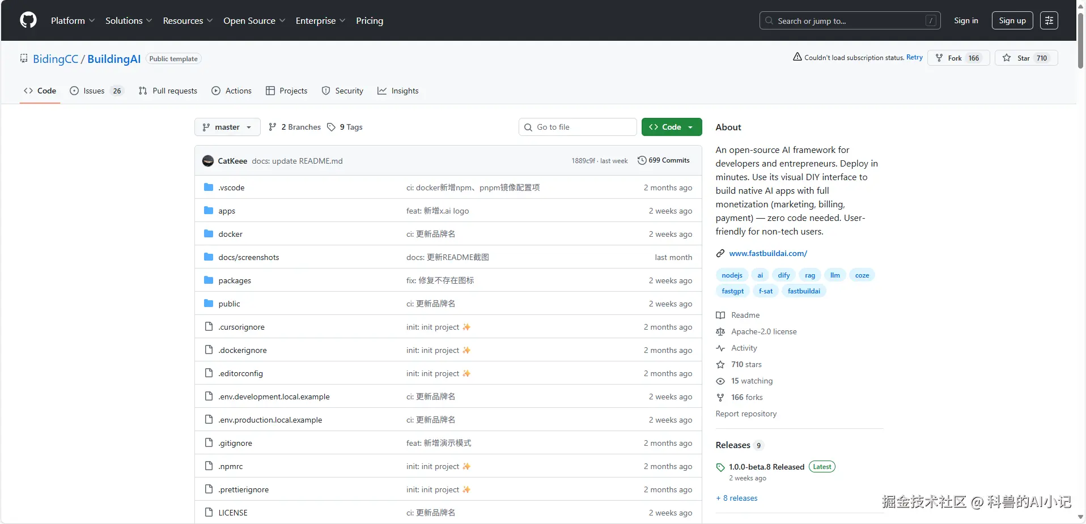The width and height of the screenshot is (1086, 524).
Task: Open the .vscode folder
Action: (231, 188)
